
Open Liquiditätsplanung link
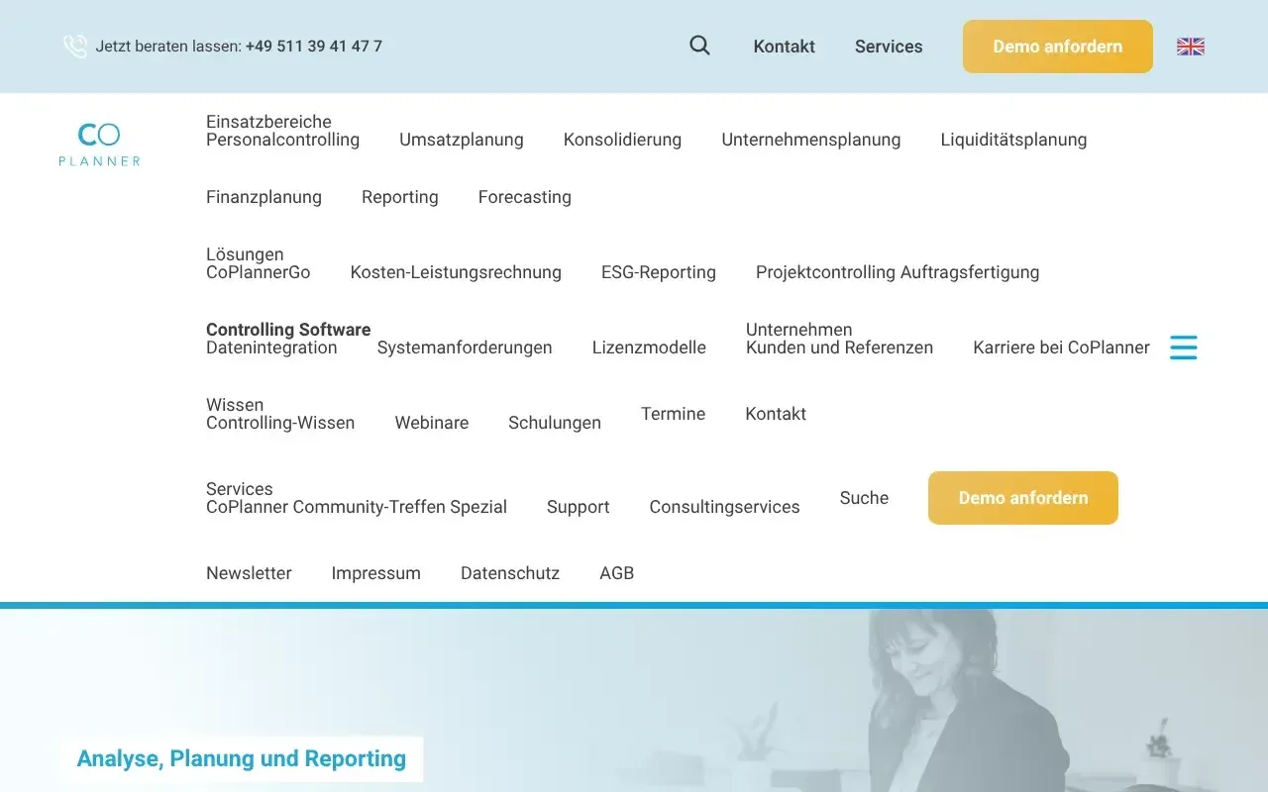(x=1012, y=140)
